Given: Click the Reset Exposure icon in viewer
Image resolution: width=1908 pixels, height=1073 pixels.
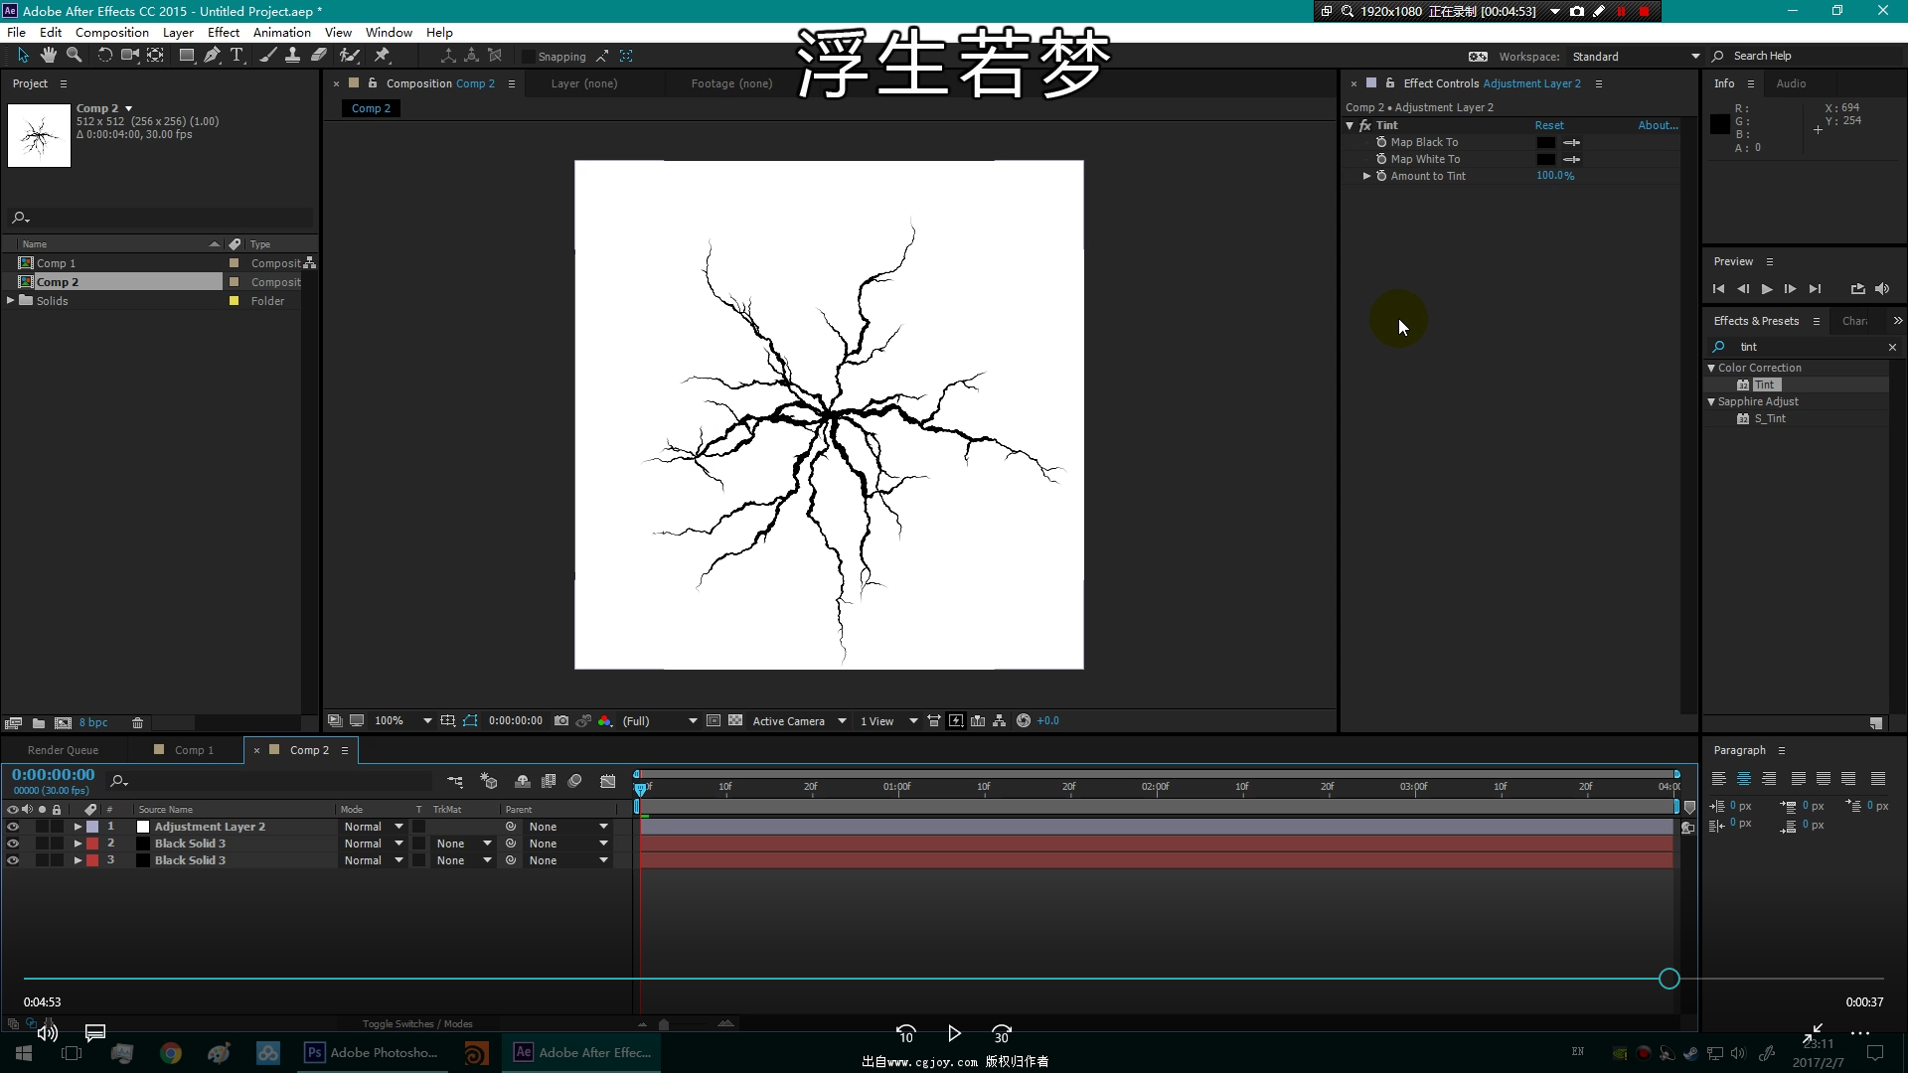Looking at the screenshot, I should (x=1024, y=721).
